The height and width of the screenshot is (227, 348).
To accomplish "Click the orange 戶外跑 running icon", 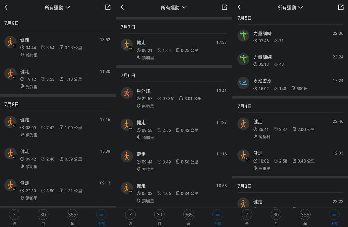I will [127, 93].
